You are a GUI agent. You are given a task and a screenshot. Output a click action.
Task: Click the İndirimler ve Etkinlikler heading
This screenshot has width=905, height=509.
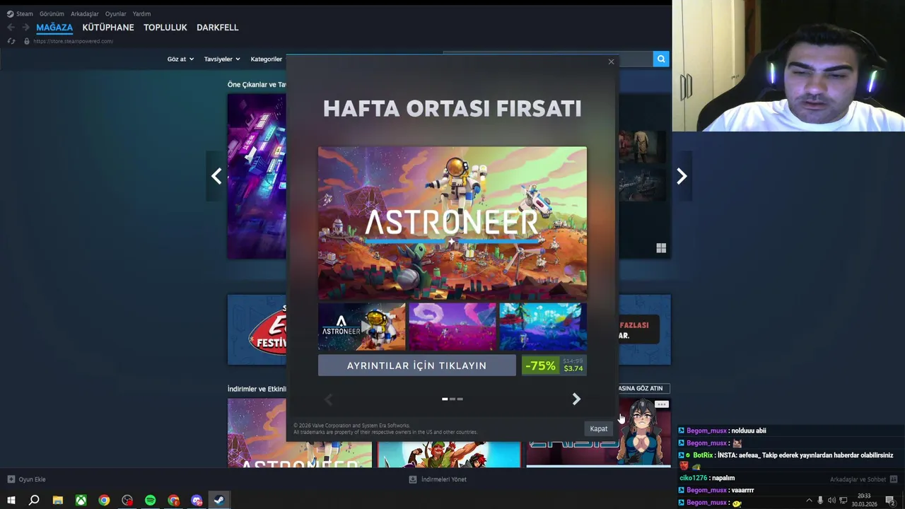[x=257, y=389]
